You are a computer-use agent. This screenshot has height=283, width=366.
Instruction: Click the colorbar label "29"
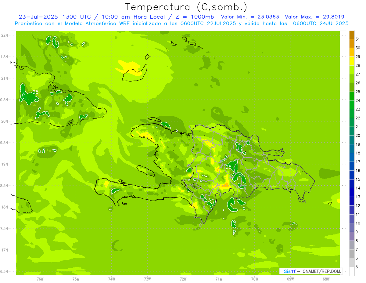[x=358, y=56]
